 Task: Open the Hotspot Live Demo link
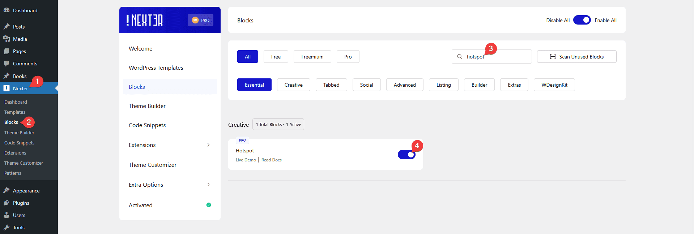[246, 160]
